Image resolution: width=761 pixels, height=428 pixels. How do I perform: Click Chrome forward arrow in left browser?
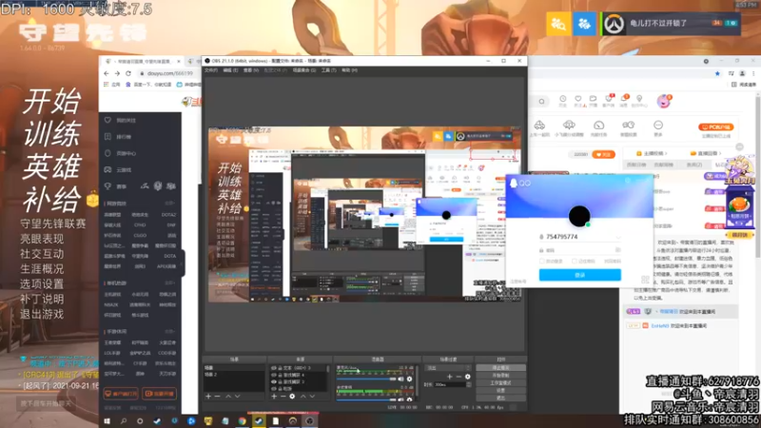coord(117,73)
